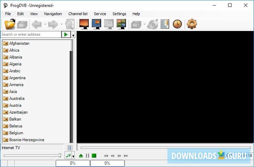The image size is (254, 167).
Task: Open file with the folder icon
Action: (10, 24)
